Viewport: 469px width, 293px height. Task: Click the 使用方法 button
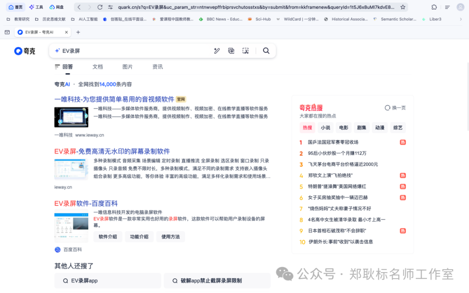point(171,237)
